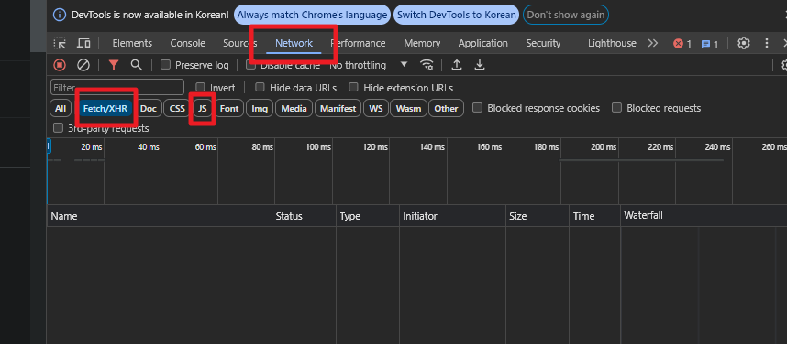
Task: Check Hide data URLs
Action: point(260,87)
